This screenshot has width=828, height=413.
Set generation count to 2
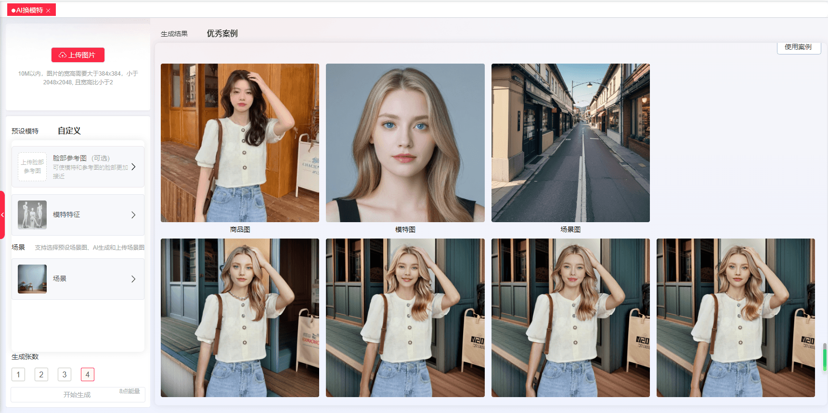coord(41,374)
